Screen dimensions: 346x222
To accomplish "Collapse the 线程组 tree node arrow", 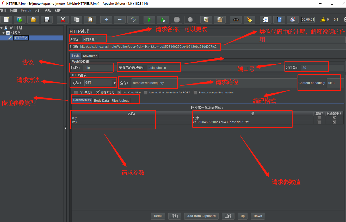I will 4,33.
